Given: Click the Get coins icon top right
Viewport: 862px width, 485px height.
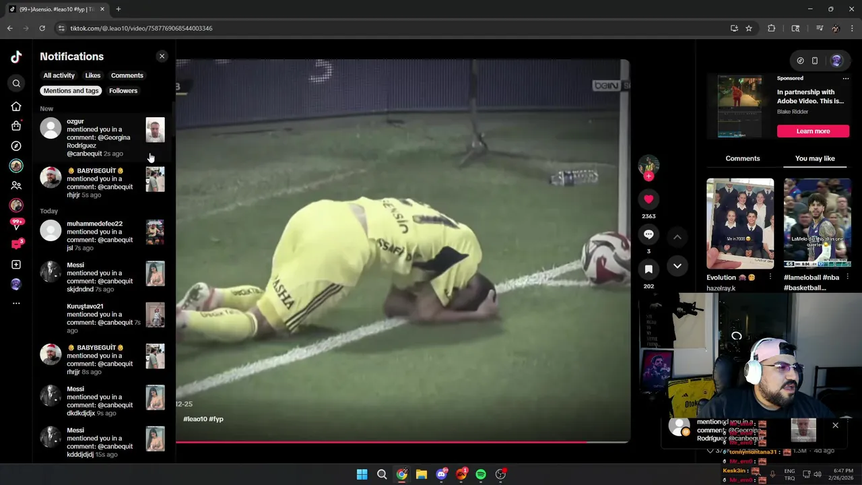Looking at the screenshot, I should pyautogui.click(x=800, y=61).
